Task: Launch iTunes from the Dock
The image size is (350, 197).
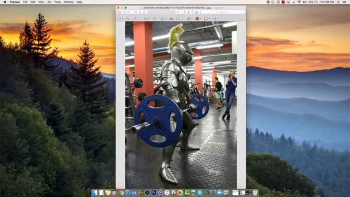Action: (x=167, y=193)
